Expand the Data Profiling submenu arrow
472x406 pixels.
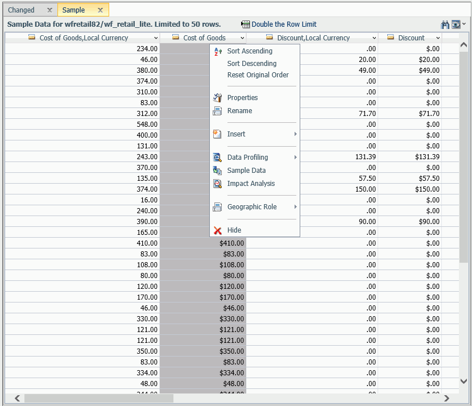click(x=296, y=157)
